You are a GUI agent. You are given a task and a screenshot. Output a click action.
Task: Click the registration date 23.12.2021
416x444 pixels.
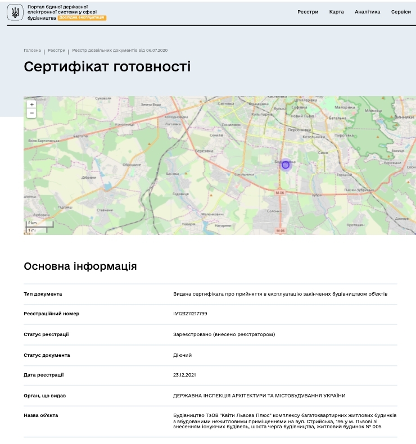(184, 375)
